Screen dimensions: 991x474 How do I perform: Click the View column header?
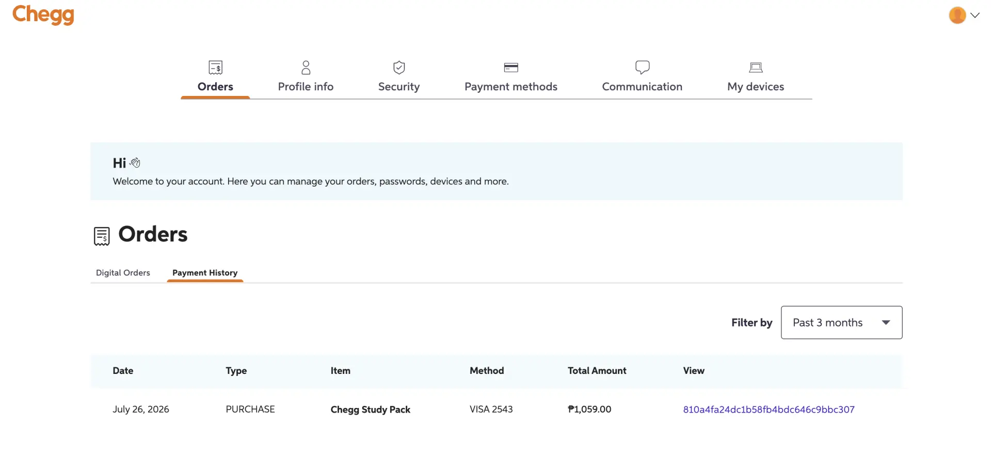tap(694, 371)
